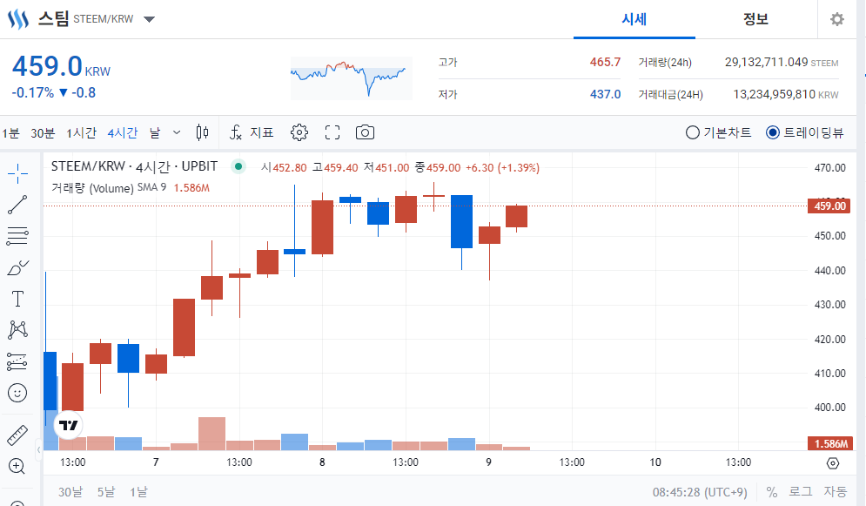The image size is (866, 506).
Task: Activate the zoom-in magnifier tool
Action: point(17,466)
